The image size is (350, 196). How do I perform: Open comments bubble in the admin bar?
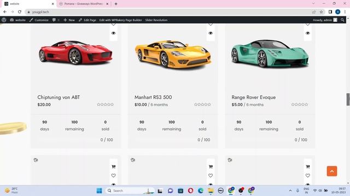56,20
